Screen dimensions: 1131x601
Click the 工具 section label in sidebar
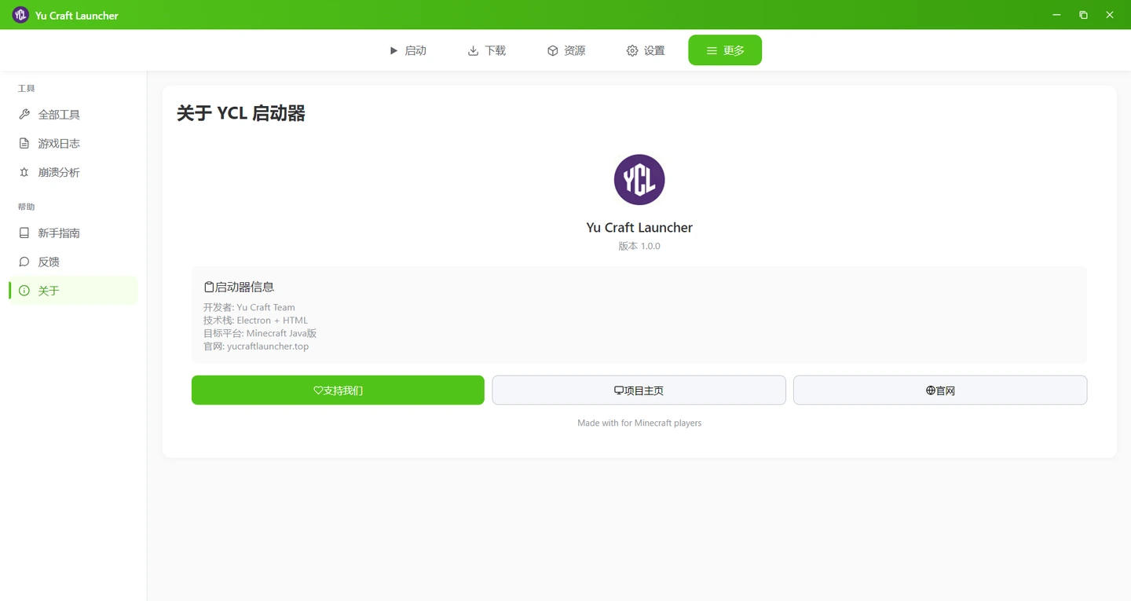(x=27, y=89)
